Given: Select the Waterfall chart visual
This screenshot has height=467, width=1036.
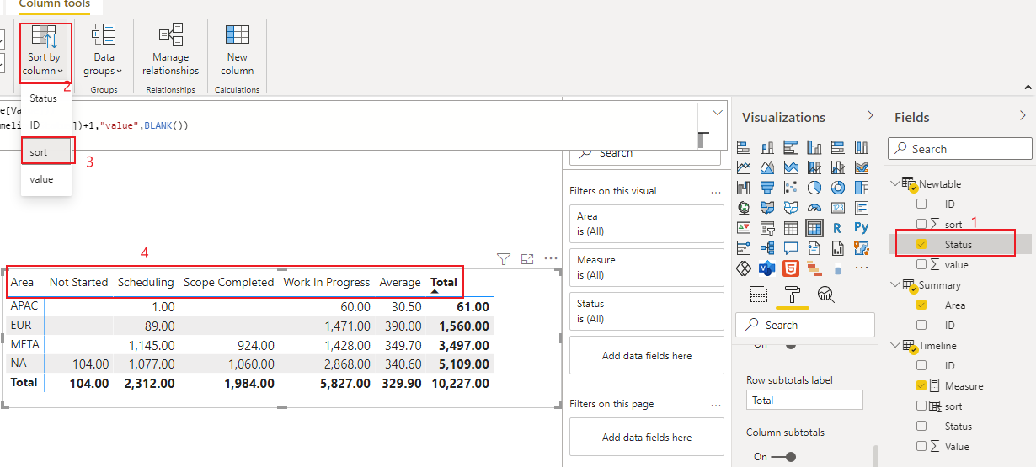Looking at the screenshot, I should 744,188.
